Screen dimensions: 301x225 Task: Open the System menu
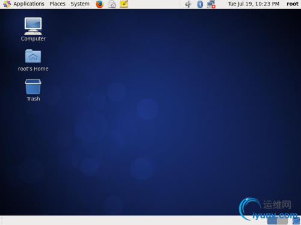[x=80, y=4]
